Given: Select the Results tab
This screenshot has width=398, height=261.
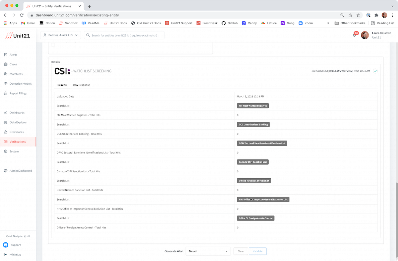Looking at the screenshot, I should pyautogui.click(x=62, y=85).
